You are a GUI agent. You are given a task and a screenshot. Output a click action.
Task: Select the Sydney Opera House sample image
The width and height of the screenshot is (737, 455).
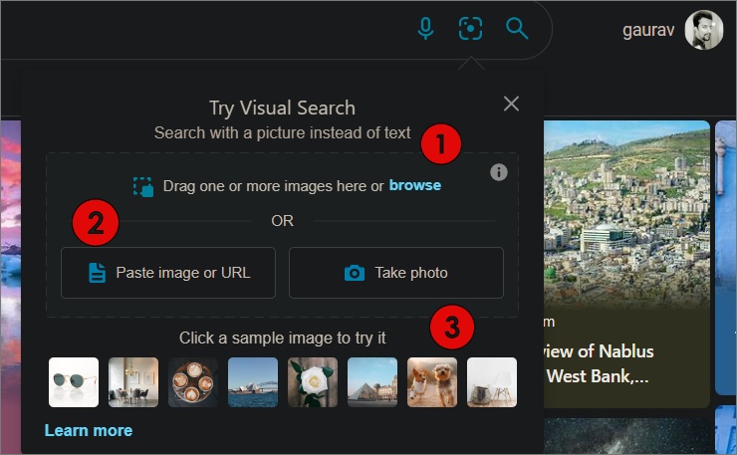tap(253, 382)
